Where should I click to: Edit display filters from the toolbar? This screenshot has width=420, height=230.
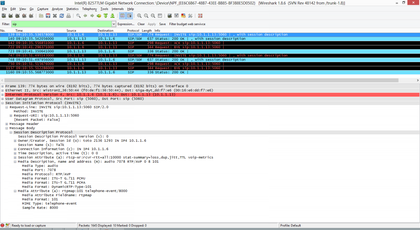pyautogui.click(x=176, y=16)
